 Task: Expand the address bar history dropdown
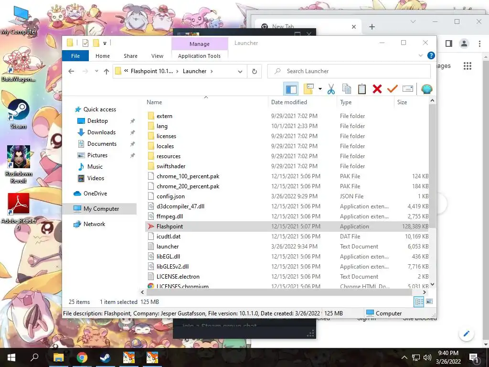click(x=240, y=72)
